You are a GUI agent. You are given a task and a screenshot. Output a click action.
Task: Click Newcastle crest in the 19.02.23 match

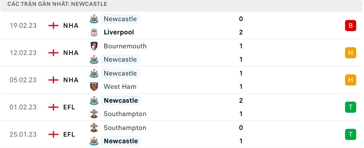[x=94, y=19]
